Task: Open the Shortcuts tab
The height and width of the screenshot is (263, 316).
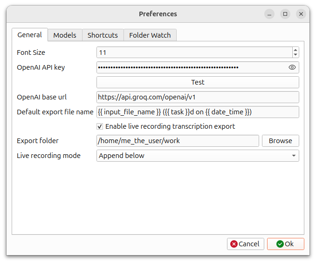Action: (103, 35)
